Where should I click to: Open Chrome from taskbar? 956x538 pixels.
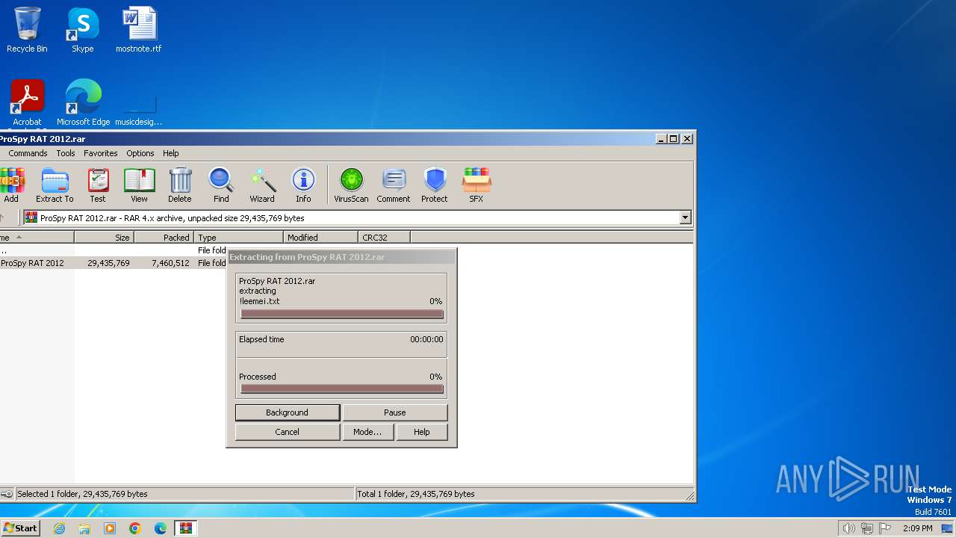click(x=135, y=528)
